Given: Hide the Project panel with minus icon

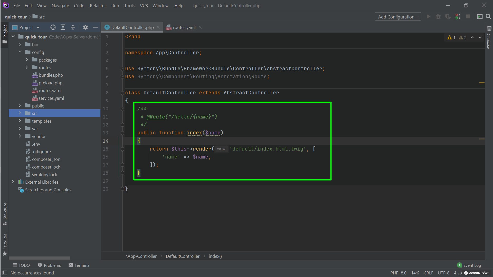Looking at the screenshot, I should [95, 27].
